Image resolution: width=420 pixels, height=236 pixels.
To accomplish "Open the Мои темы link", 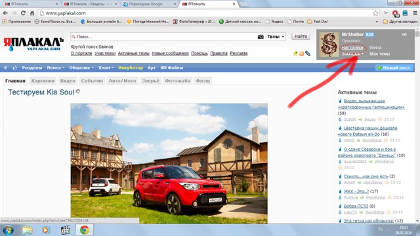I will [x=379, y=54].
